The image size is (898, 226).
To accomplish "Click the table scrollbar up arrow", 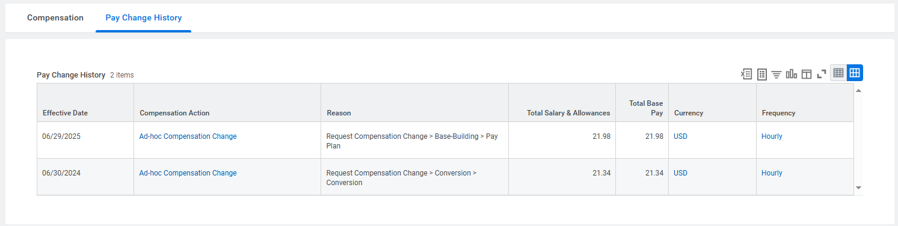I will click(x=858, y=91).
